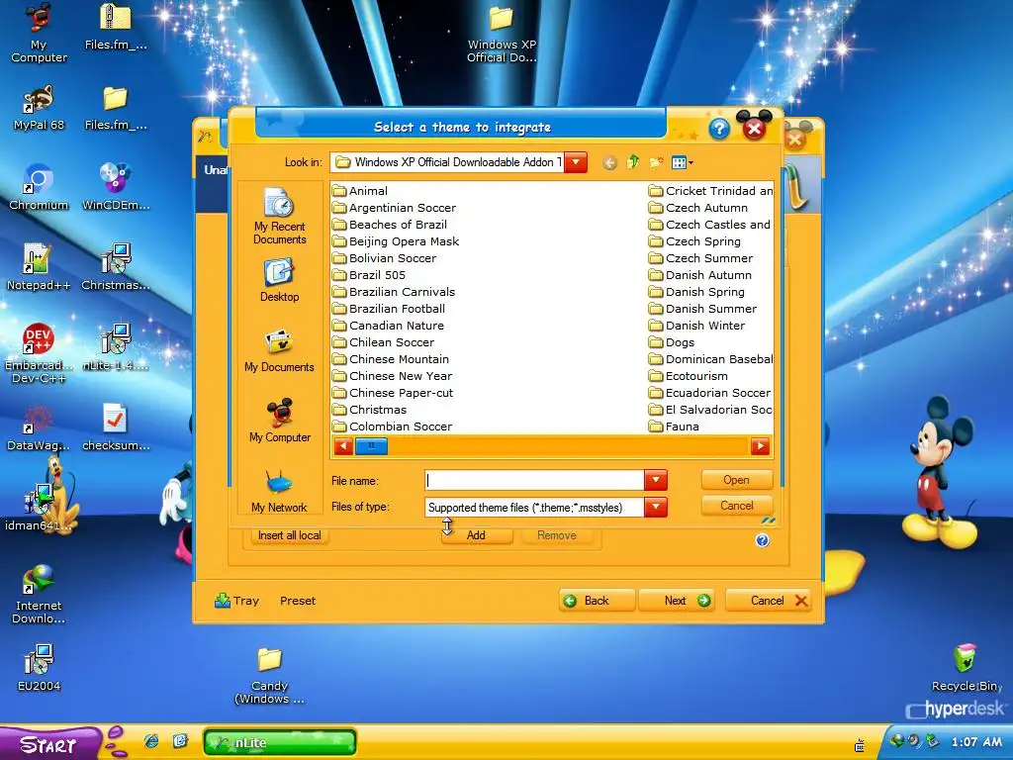Select the Ecotourism folder

coord(689,375)
